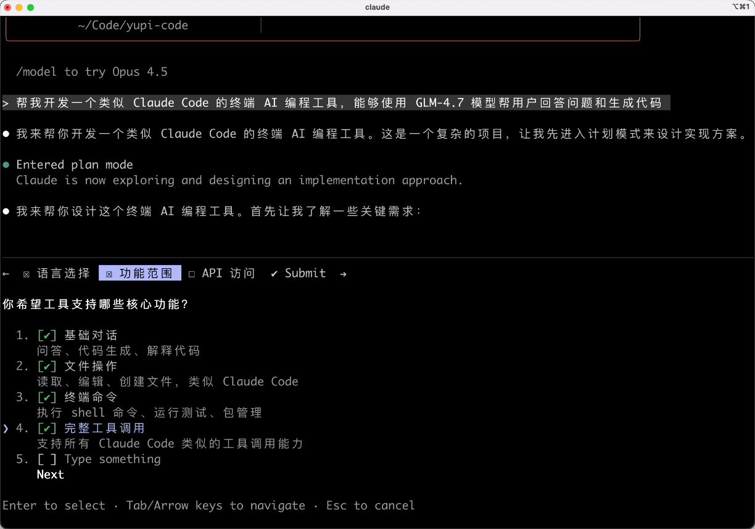
Task: Click the Tab/Arrow keys to navigate hint
Action: pos(216,506)
